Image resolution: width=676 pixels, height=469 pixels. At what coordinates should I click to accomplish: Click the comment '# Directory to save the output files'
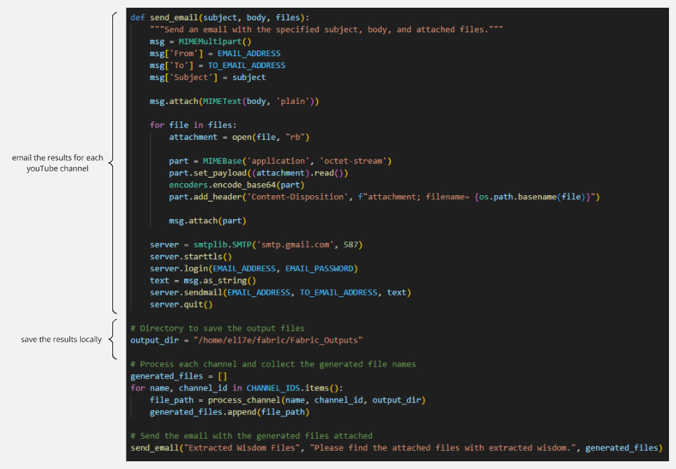tap(218, 329)
